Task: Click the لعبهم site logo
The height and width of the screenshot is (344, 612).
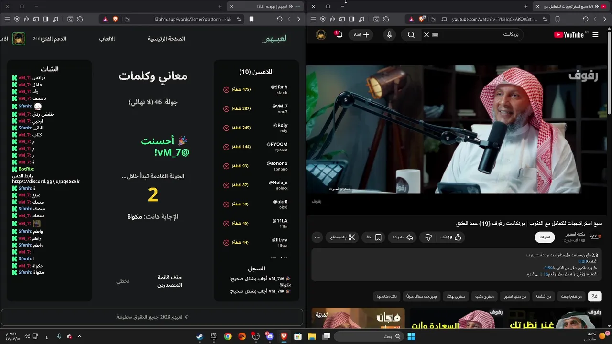Action: pos(274,39)
